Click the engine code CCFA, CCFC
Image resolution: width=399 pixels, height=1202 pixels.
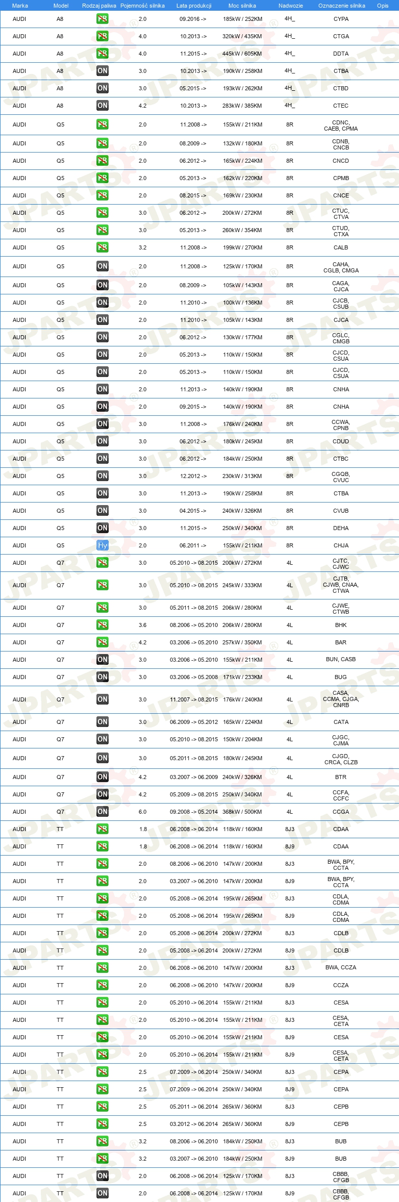(341, 795)
